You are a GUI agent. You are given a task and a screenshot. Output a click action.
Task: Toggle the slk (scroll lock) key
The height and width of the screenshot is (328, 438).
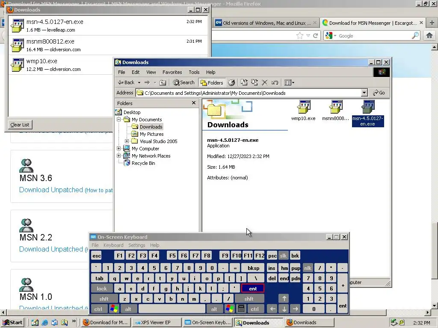pos(283,256)
